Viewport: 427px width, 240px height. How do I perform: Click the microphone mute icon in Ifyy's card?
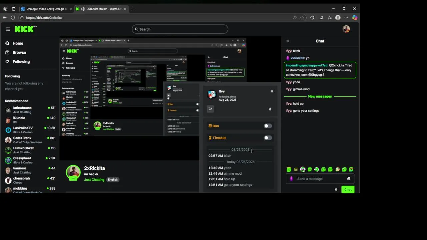tap(270, 109)
